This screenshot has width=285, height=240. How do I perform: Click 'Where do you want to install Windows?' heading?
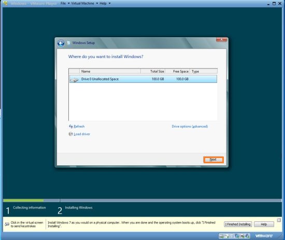tap(106, 57)
